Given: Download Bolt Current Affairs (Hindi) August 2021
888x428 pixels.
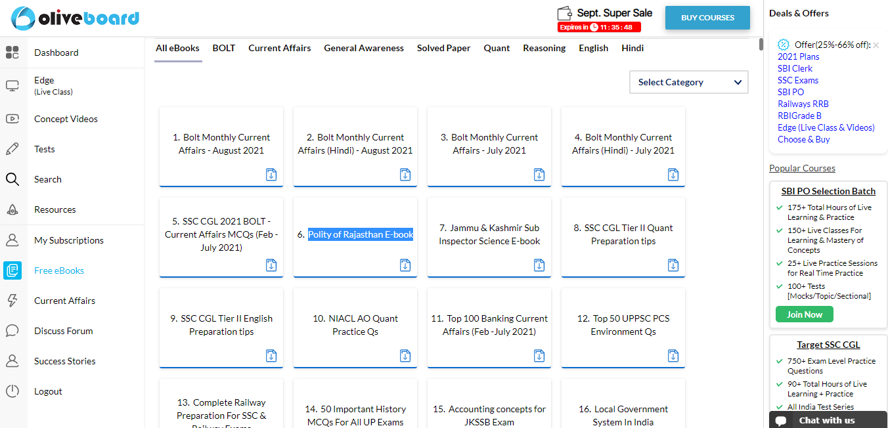Looking at the screenshot, I should click(405, 175).
